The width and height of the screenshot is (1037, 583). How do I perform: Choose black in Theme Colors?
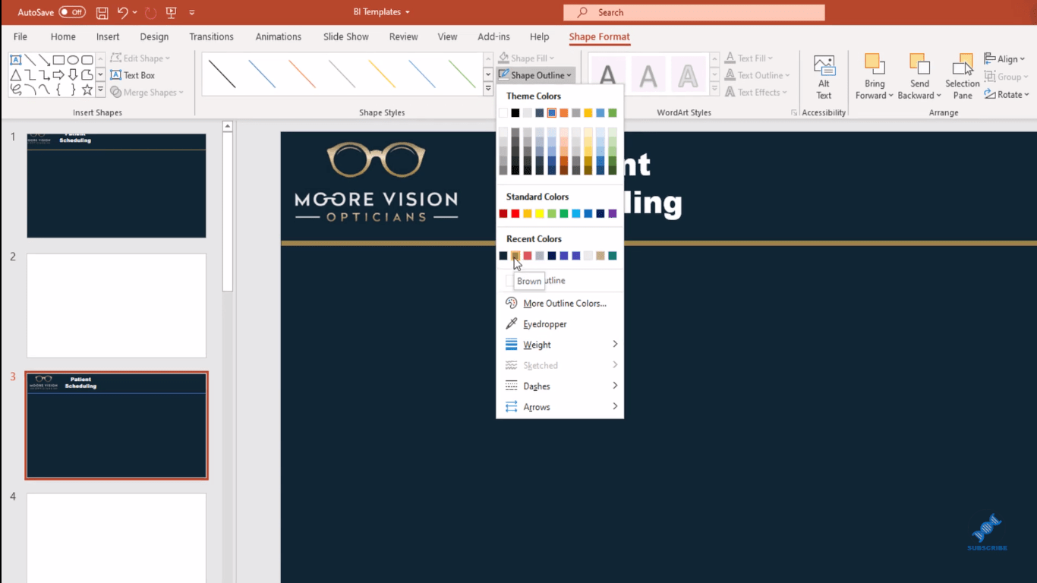[x=515, y=113]
